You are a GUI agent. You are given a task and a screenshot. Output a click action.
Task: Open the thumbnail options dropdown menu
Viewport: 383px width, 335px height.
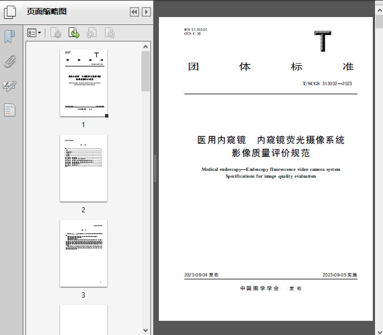coord(34,33)
